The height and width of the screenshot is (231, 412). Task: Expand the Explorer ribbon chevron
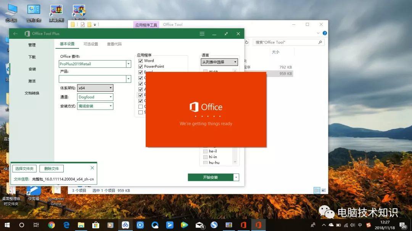(318, 33)
